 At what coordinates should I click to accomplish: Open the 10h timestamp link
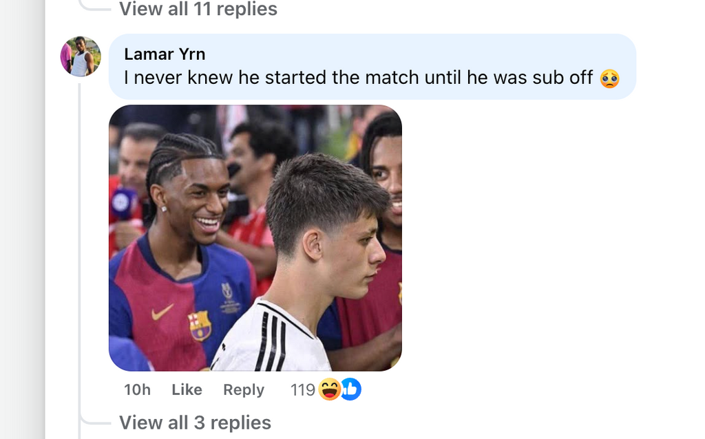tap(137, 389)
